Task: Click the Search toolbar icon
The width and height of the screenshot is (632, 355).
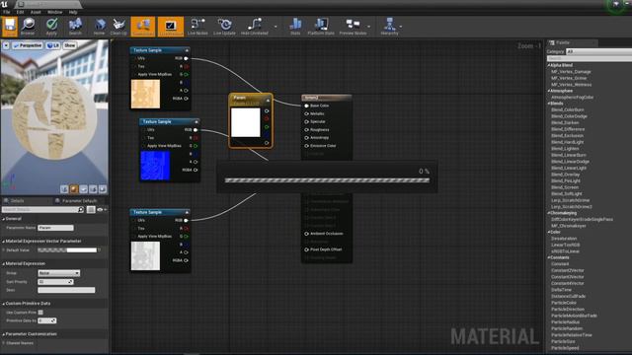Action: pos(75,27)
